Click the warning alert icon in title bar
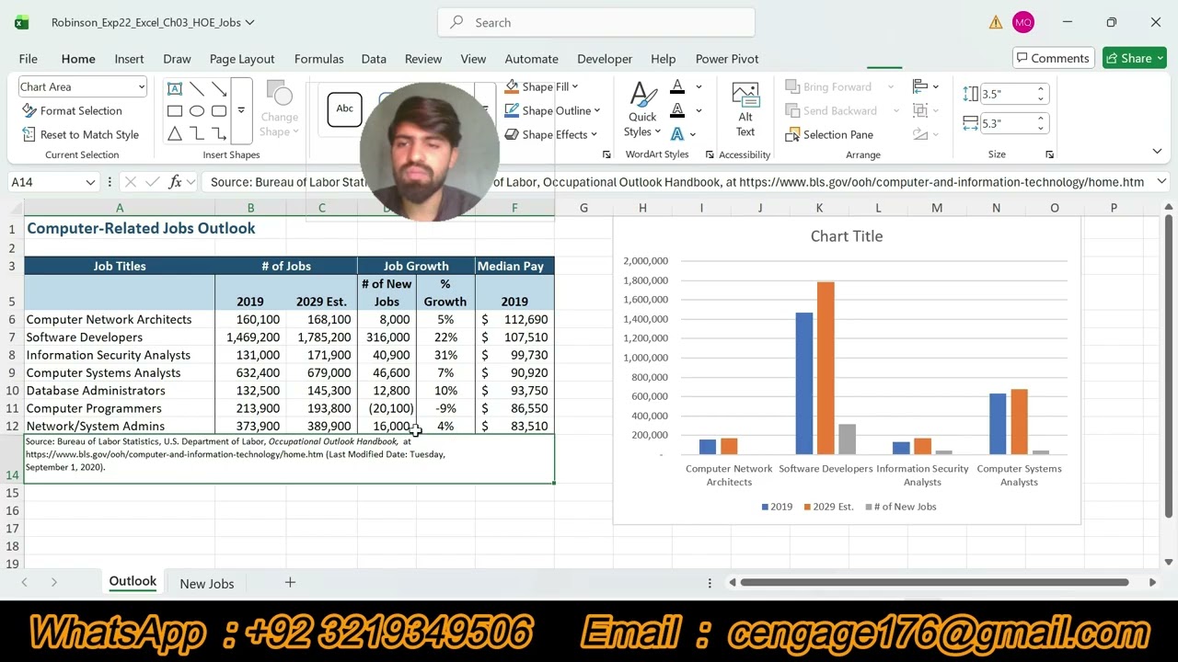This screenshot has height=662, width=1178. [x=996, y=22]
